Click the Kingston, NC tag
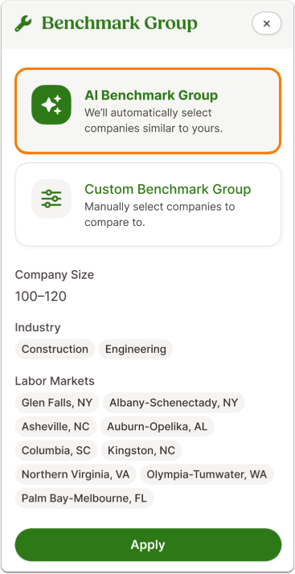Image resolution: width=295 pixels, height=574 pixels. (141, 451)
